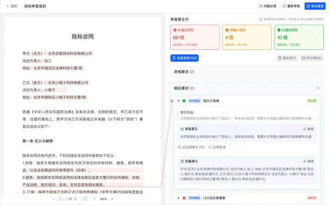Switch to 废标项(7) tab
Screen dimensions: 329x205
[287, 58]
